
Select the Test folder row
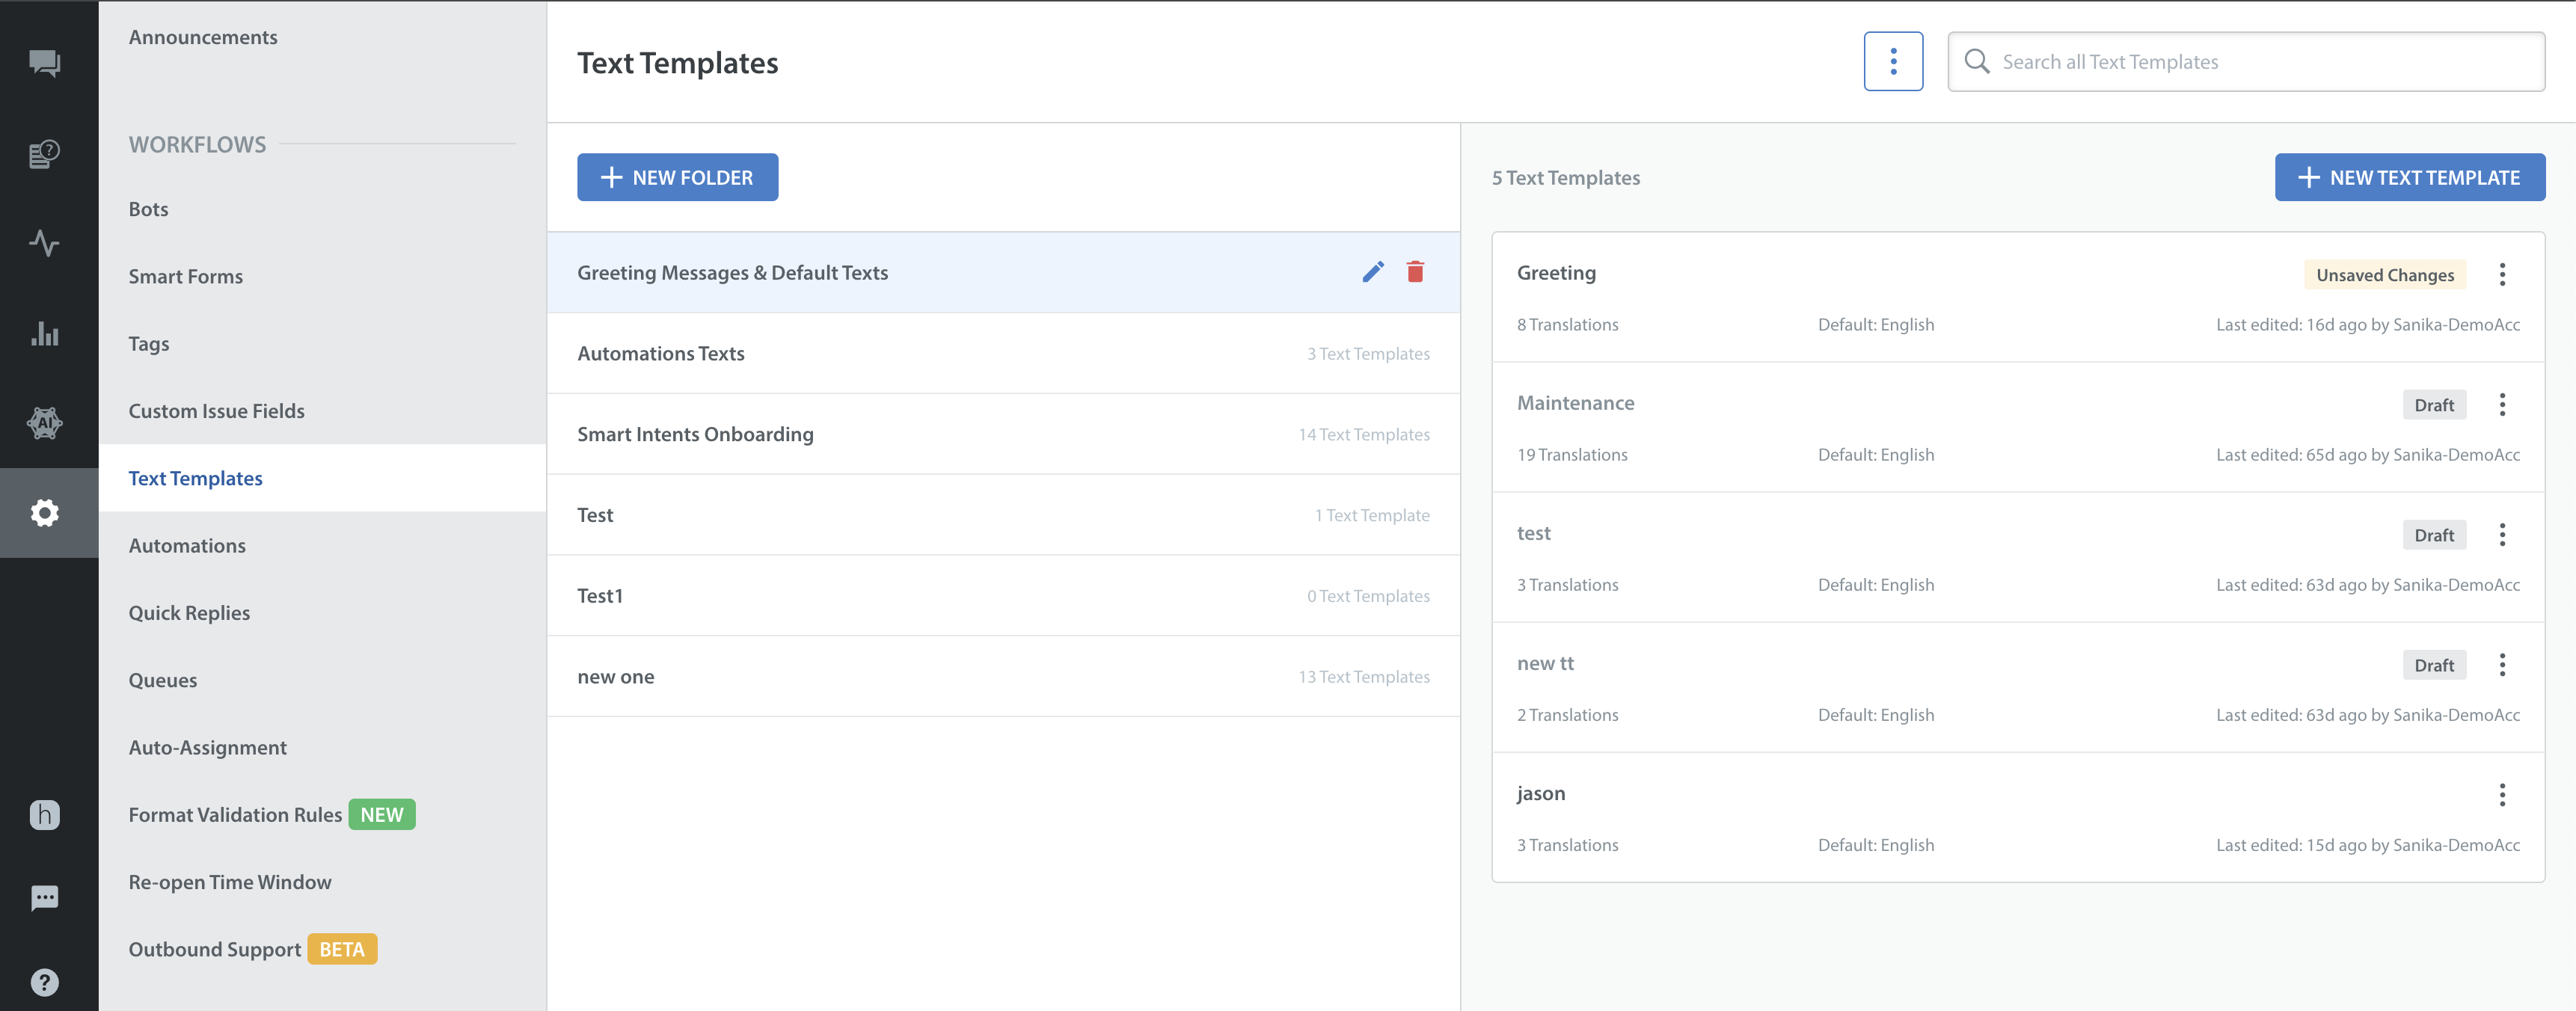[x=1003, y=515]
